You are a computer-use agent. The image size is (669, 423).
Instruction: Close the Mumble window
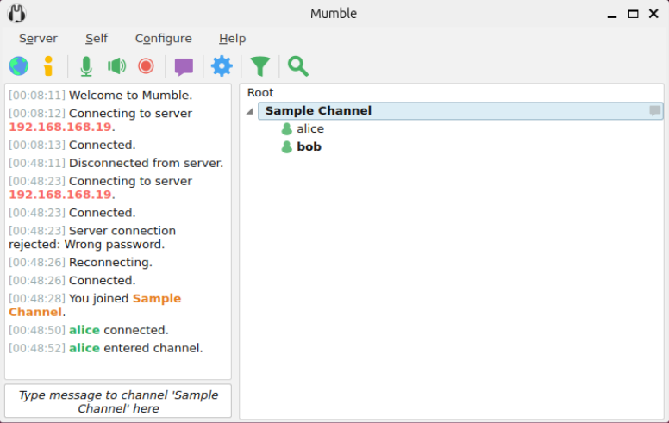pyautogui.click(x=653, y=14)
